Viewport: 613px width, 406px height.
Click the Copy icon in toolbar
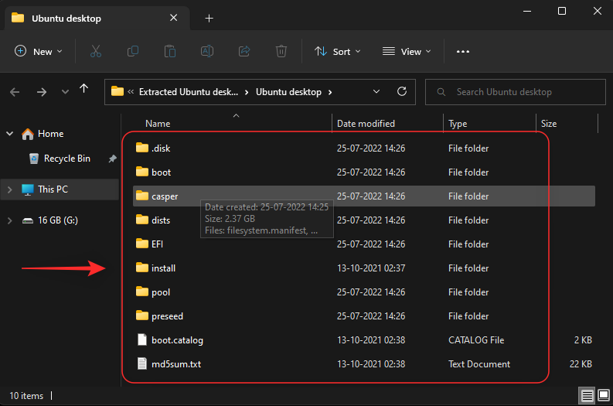tap(133, 51)
